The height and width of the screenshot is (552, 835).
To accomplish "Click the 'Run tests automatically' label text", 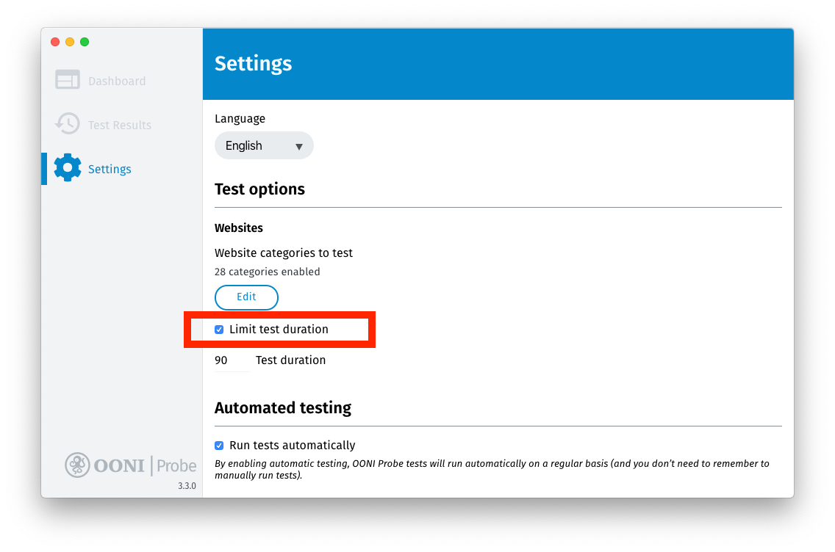I will click(292, 446).
